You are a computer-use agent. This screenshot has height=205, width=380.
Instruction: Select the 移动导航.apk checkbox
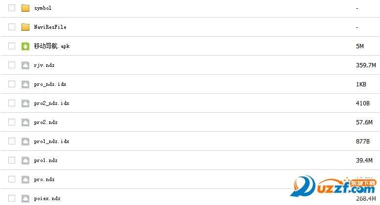(x=12, y=46)
